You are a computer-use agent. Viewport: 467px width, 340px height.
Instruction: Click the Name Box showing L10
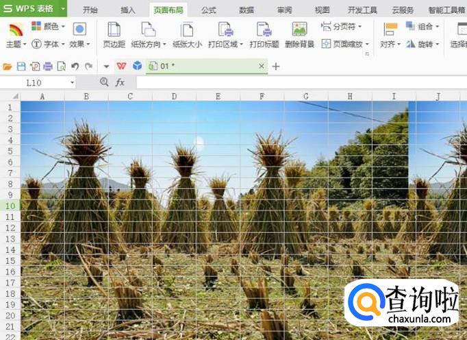(34, 83)
